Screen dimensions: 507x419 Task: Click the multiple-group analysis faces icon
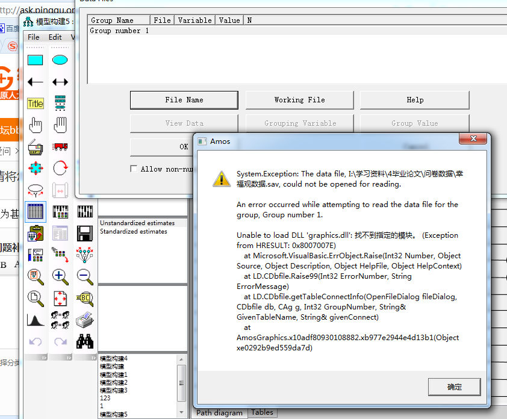click(x=60, y=320)
